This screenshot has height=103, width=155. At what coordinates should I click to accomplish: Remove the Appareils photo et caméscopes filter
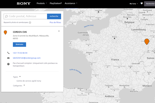(x=30, y=23)
